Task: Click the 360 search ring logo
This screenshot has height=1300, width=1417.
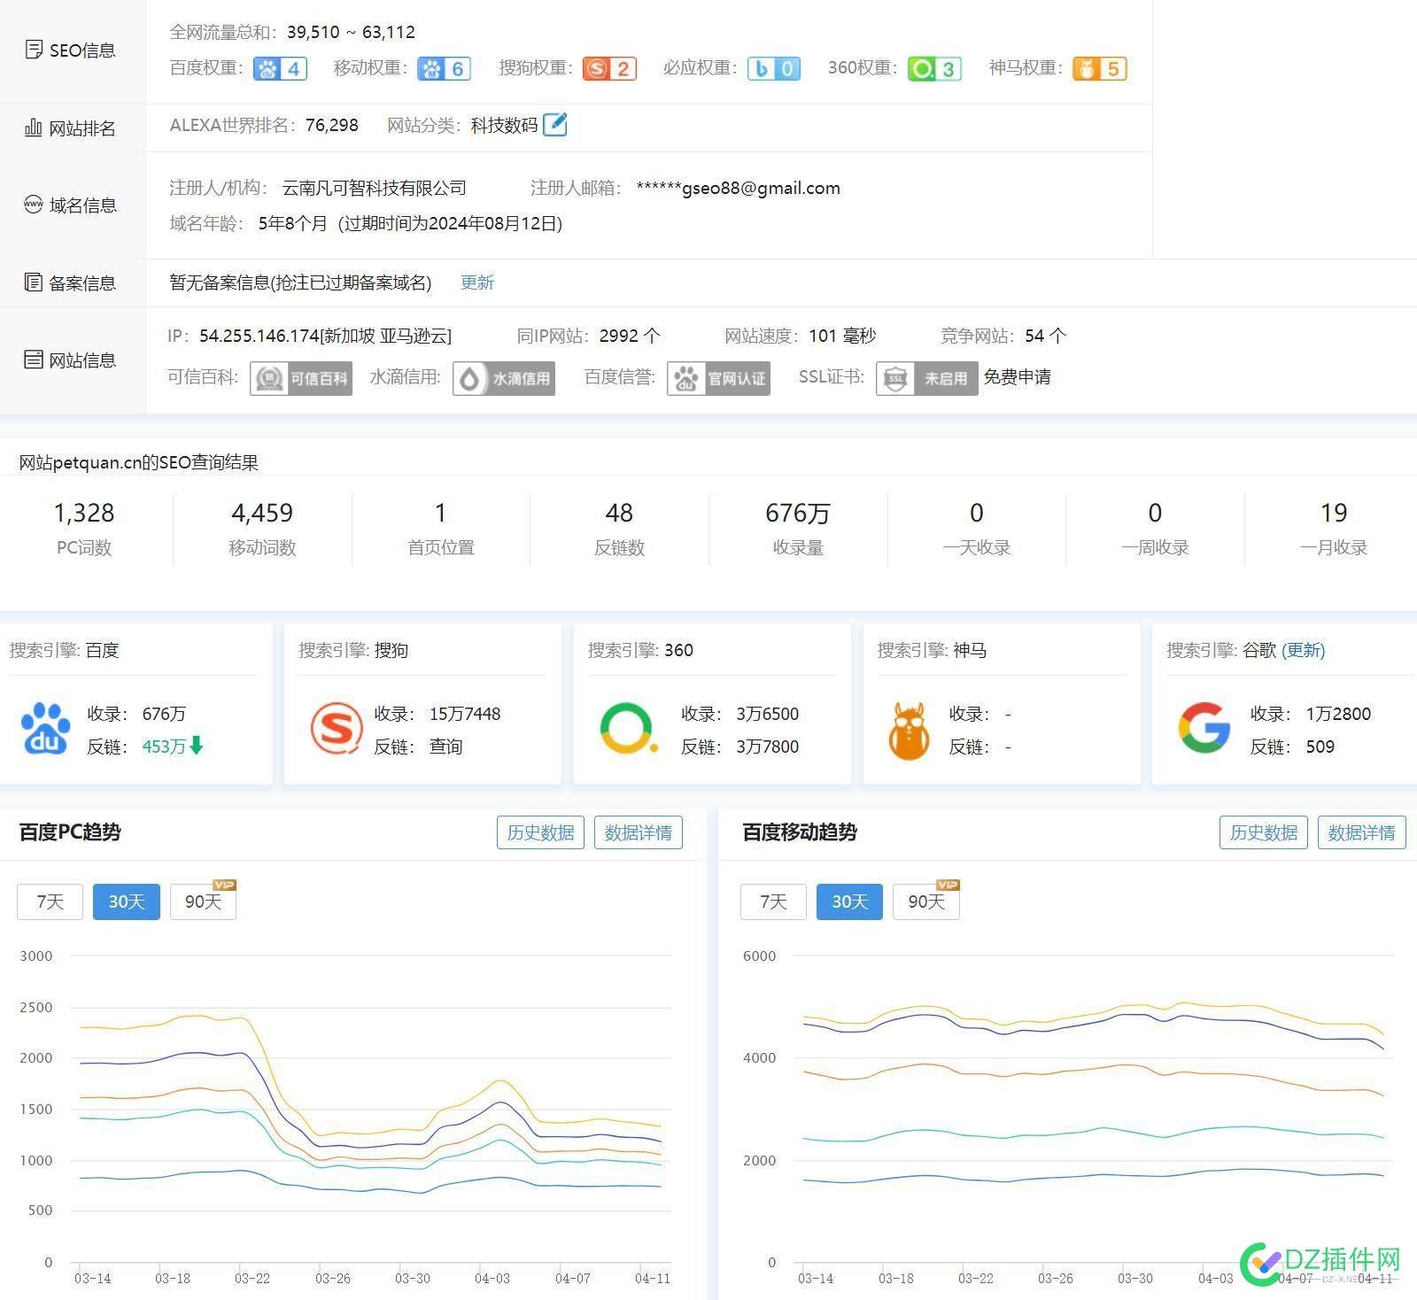Action: click(x=628, y=729)
